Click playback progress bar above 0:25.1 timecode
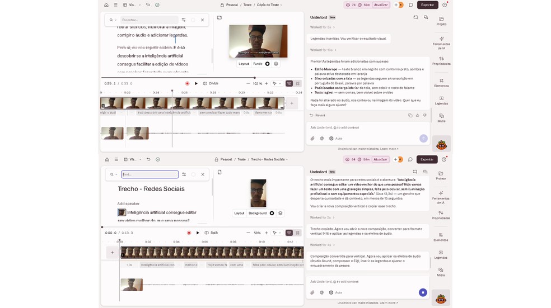 [x=202, y=78]
